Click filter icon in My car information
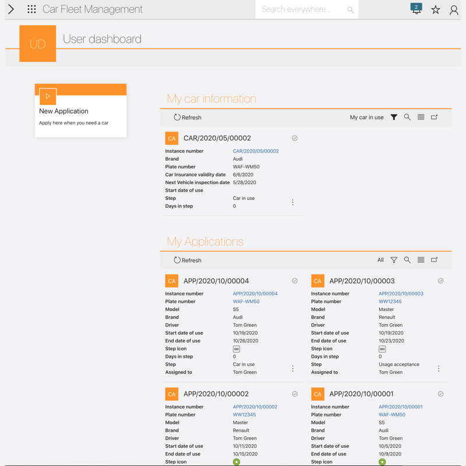This screenshot has width=466, height=466. [394, 117]
